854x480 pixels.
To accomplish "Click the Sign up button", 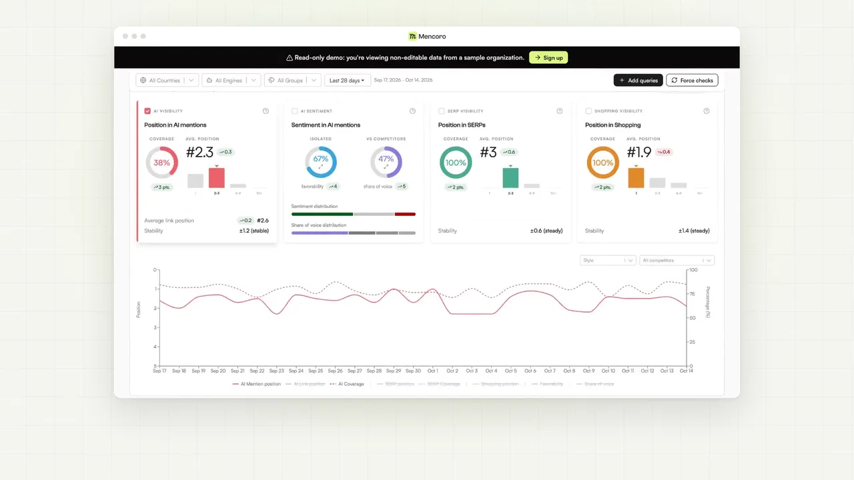I will coord(548,58).
